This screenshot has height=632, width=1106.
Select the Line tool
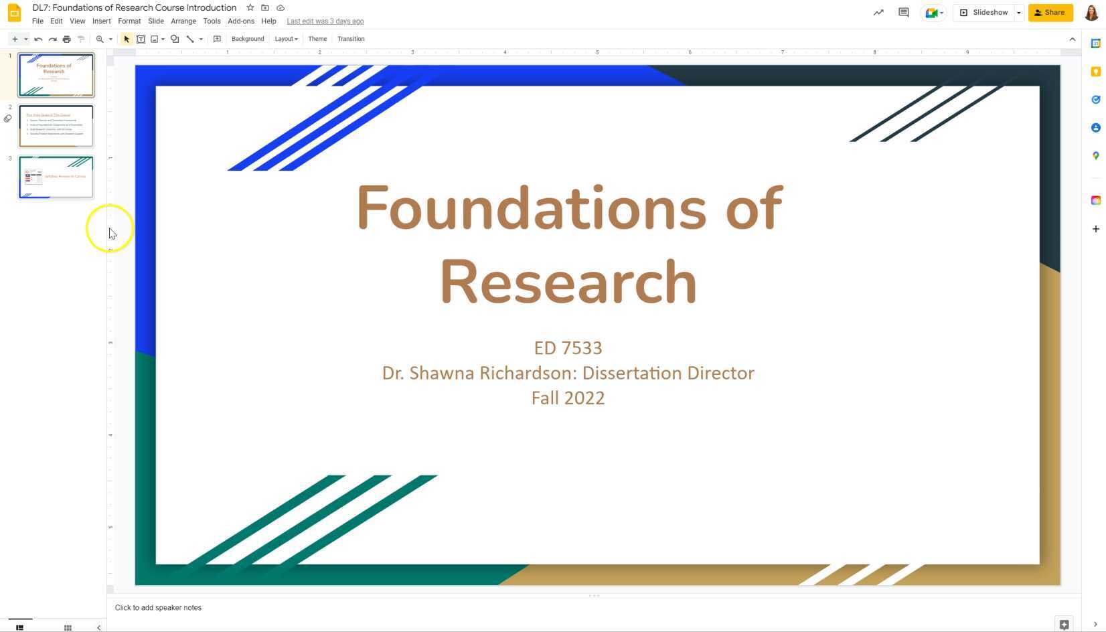[190, 39]
